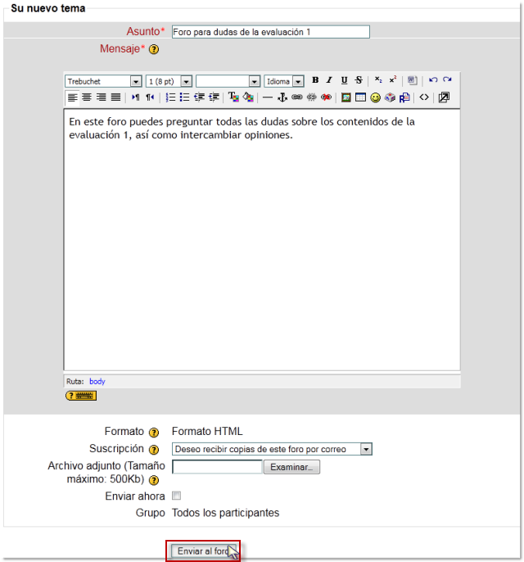Expand the font size '1 (8 pt)' dropdown
The image size is (524, 562).
pos(186,81)
